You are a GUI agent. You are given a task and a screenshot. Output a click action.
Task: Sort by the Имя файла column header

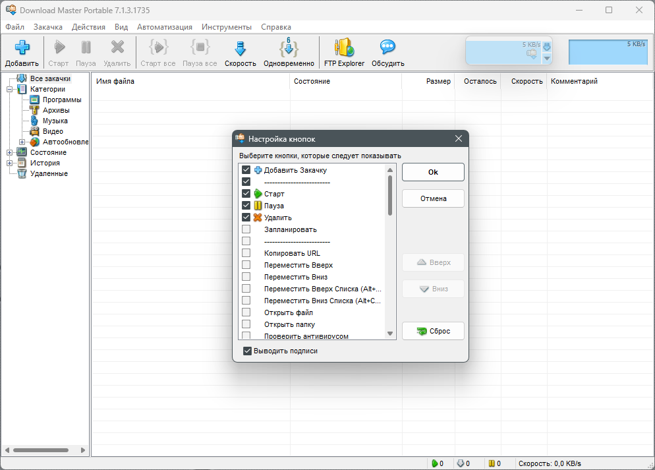click(190, 81)
